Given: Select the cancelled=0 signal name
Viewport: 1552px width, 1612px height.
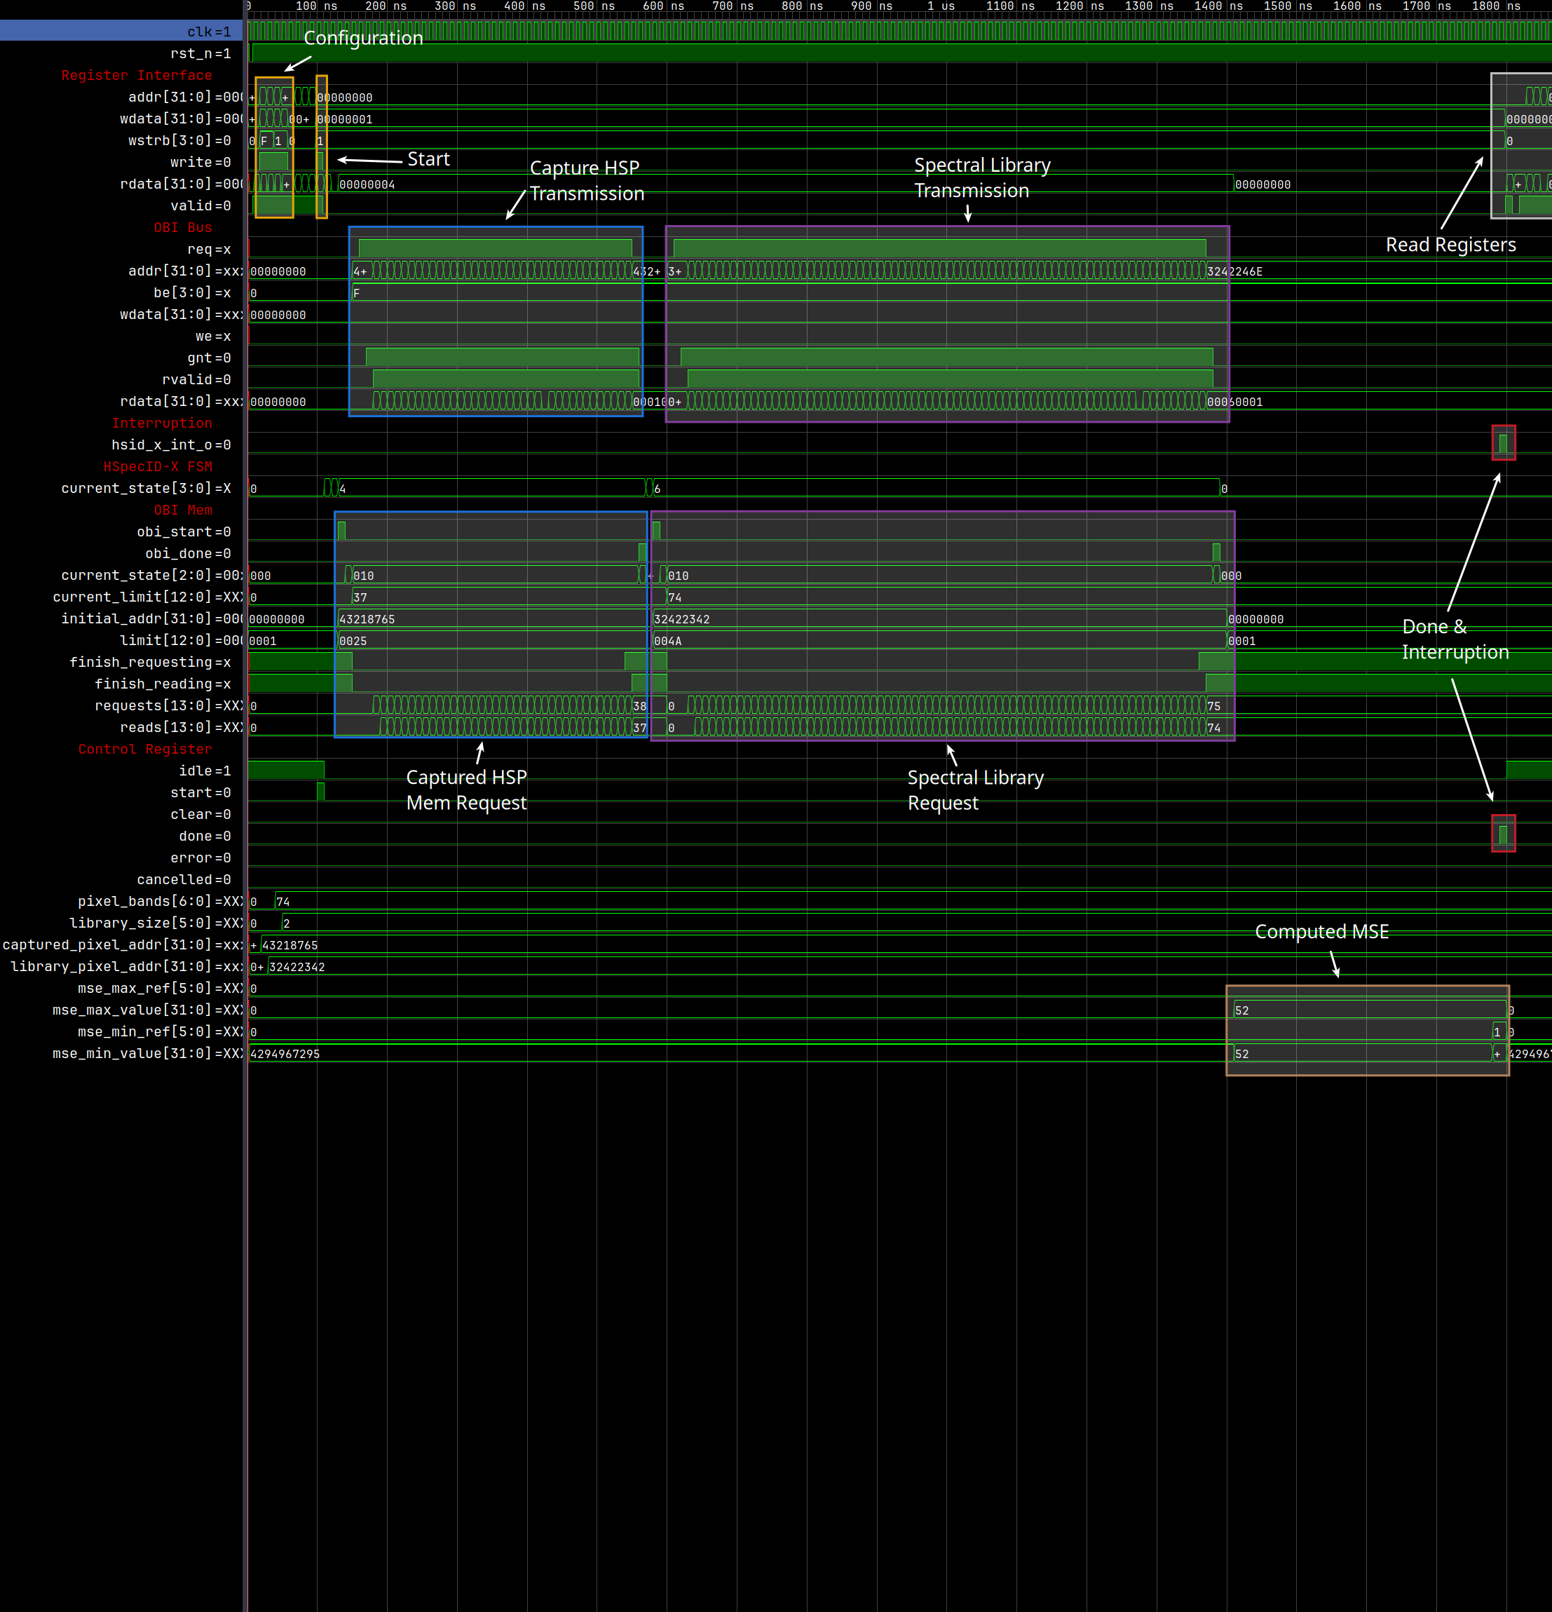Looking at the screenshot, I should point(184,879).
